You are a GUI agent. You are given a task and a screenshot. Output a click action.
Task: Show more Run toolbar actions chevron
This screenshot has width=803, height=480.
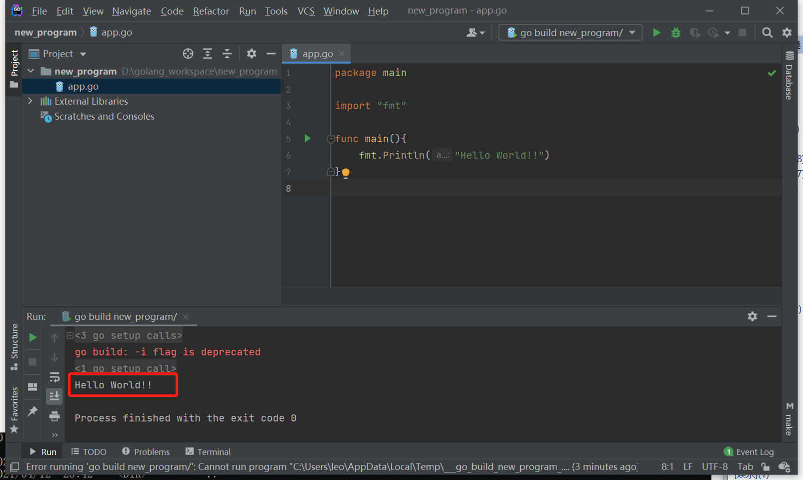tap(55, 434)
